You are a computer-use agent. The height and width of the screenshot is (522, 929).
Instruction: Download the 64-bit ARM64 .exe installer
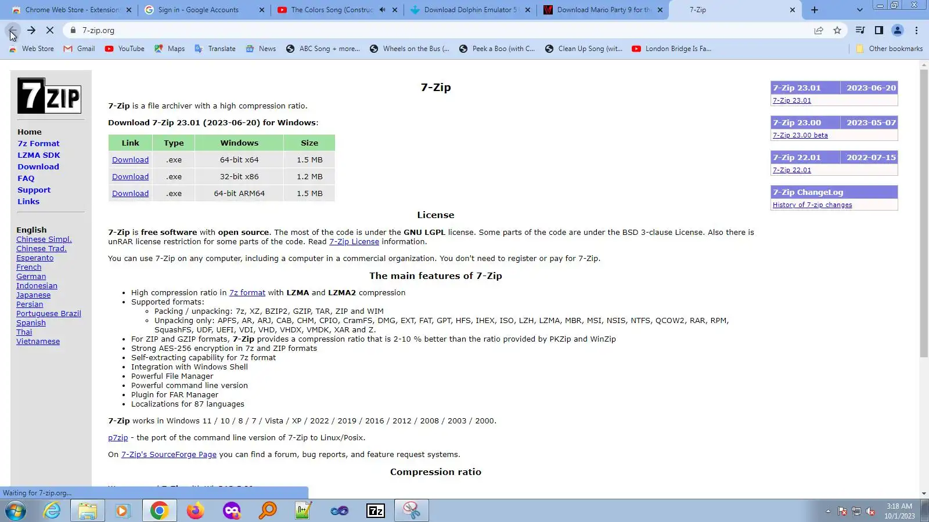(x=130, y=194)
